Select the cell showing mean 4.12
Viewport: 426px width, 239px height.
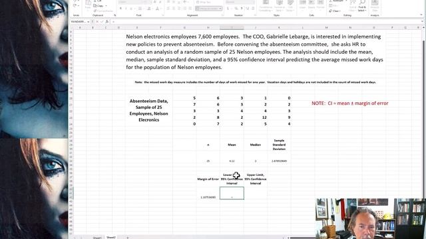(232, 161)
